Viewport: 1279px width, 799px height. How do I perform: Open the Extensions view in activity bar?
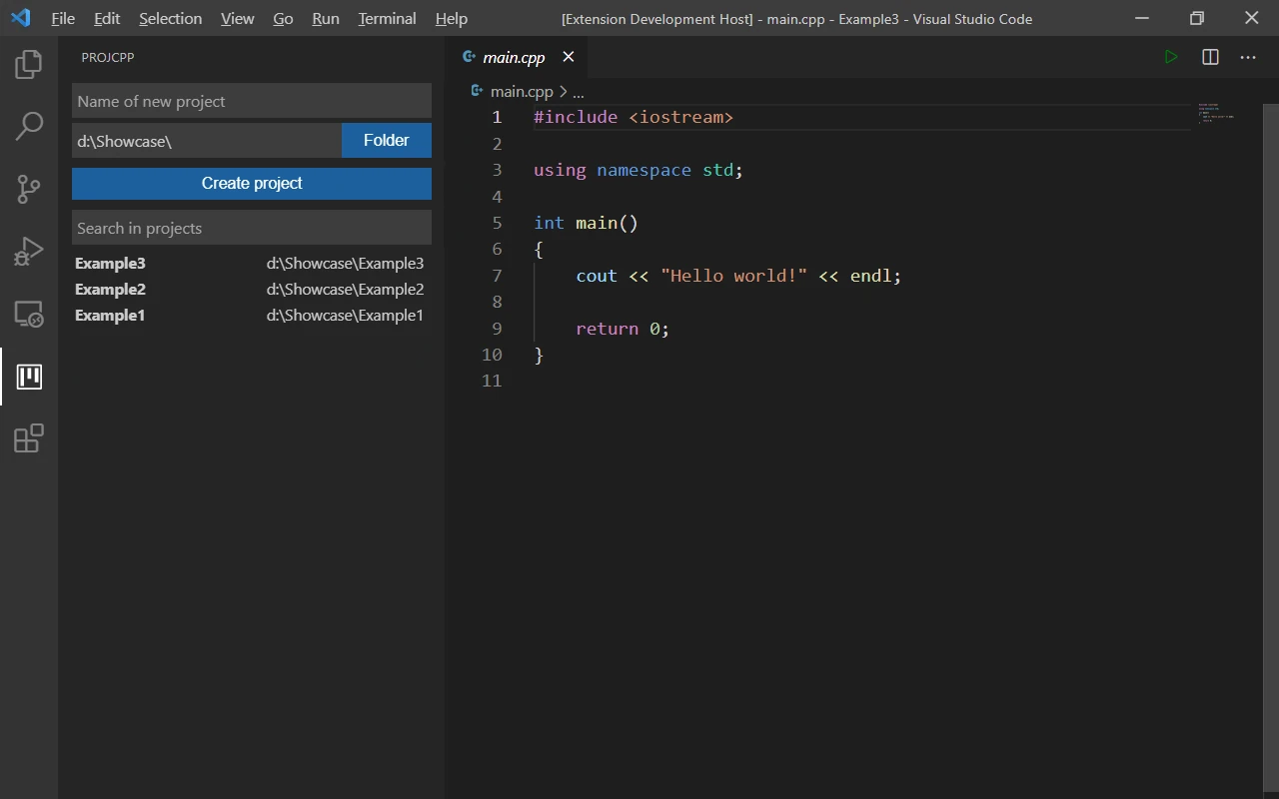click(29, 438)
